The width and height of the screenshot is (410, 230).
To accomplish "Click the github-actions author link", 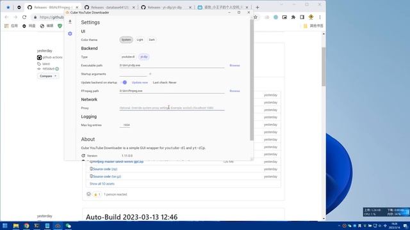I will click(x=53, y=57).
